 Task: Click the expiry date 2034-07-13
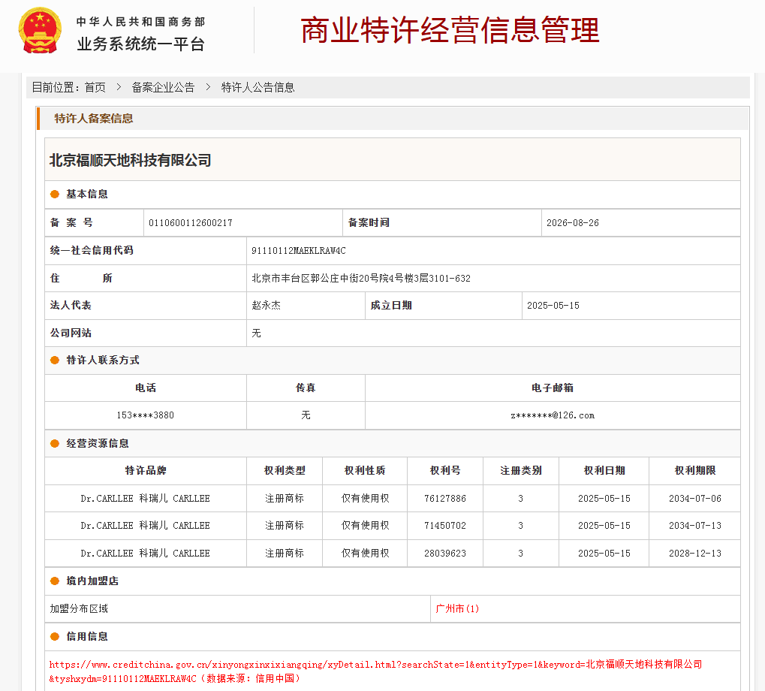[694, 526]
